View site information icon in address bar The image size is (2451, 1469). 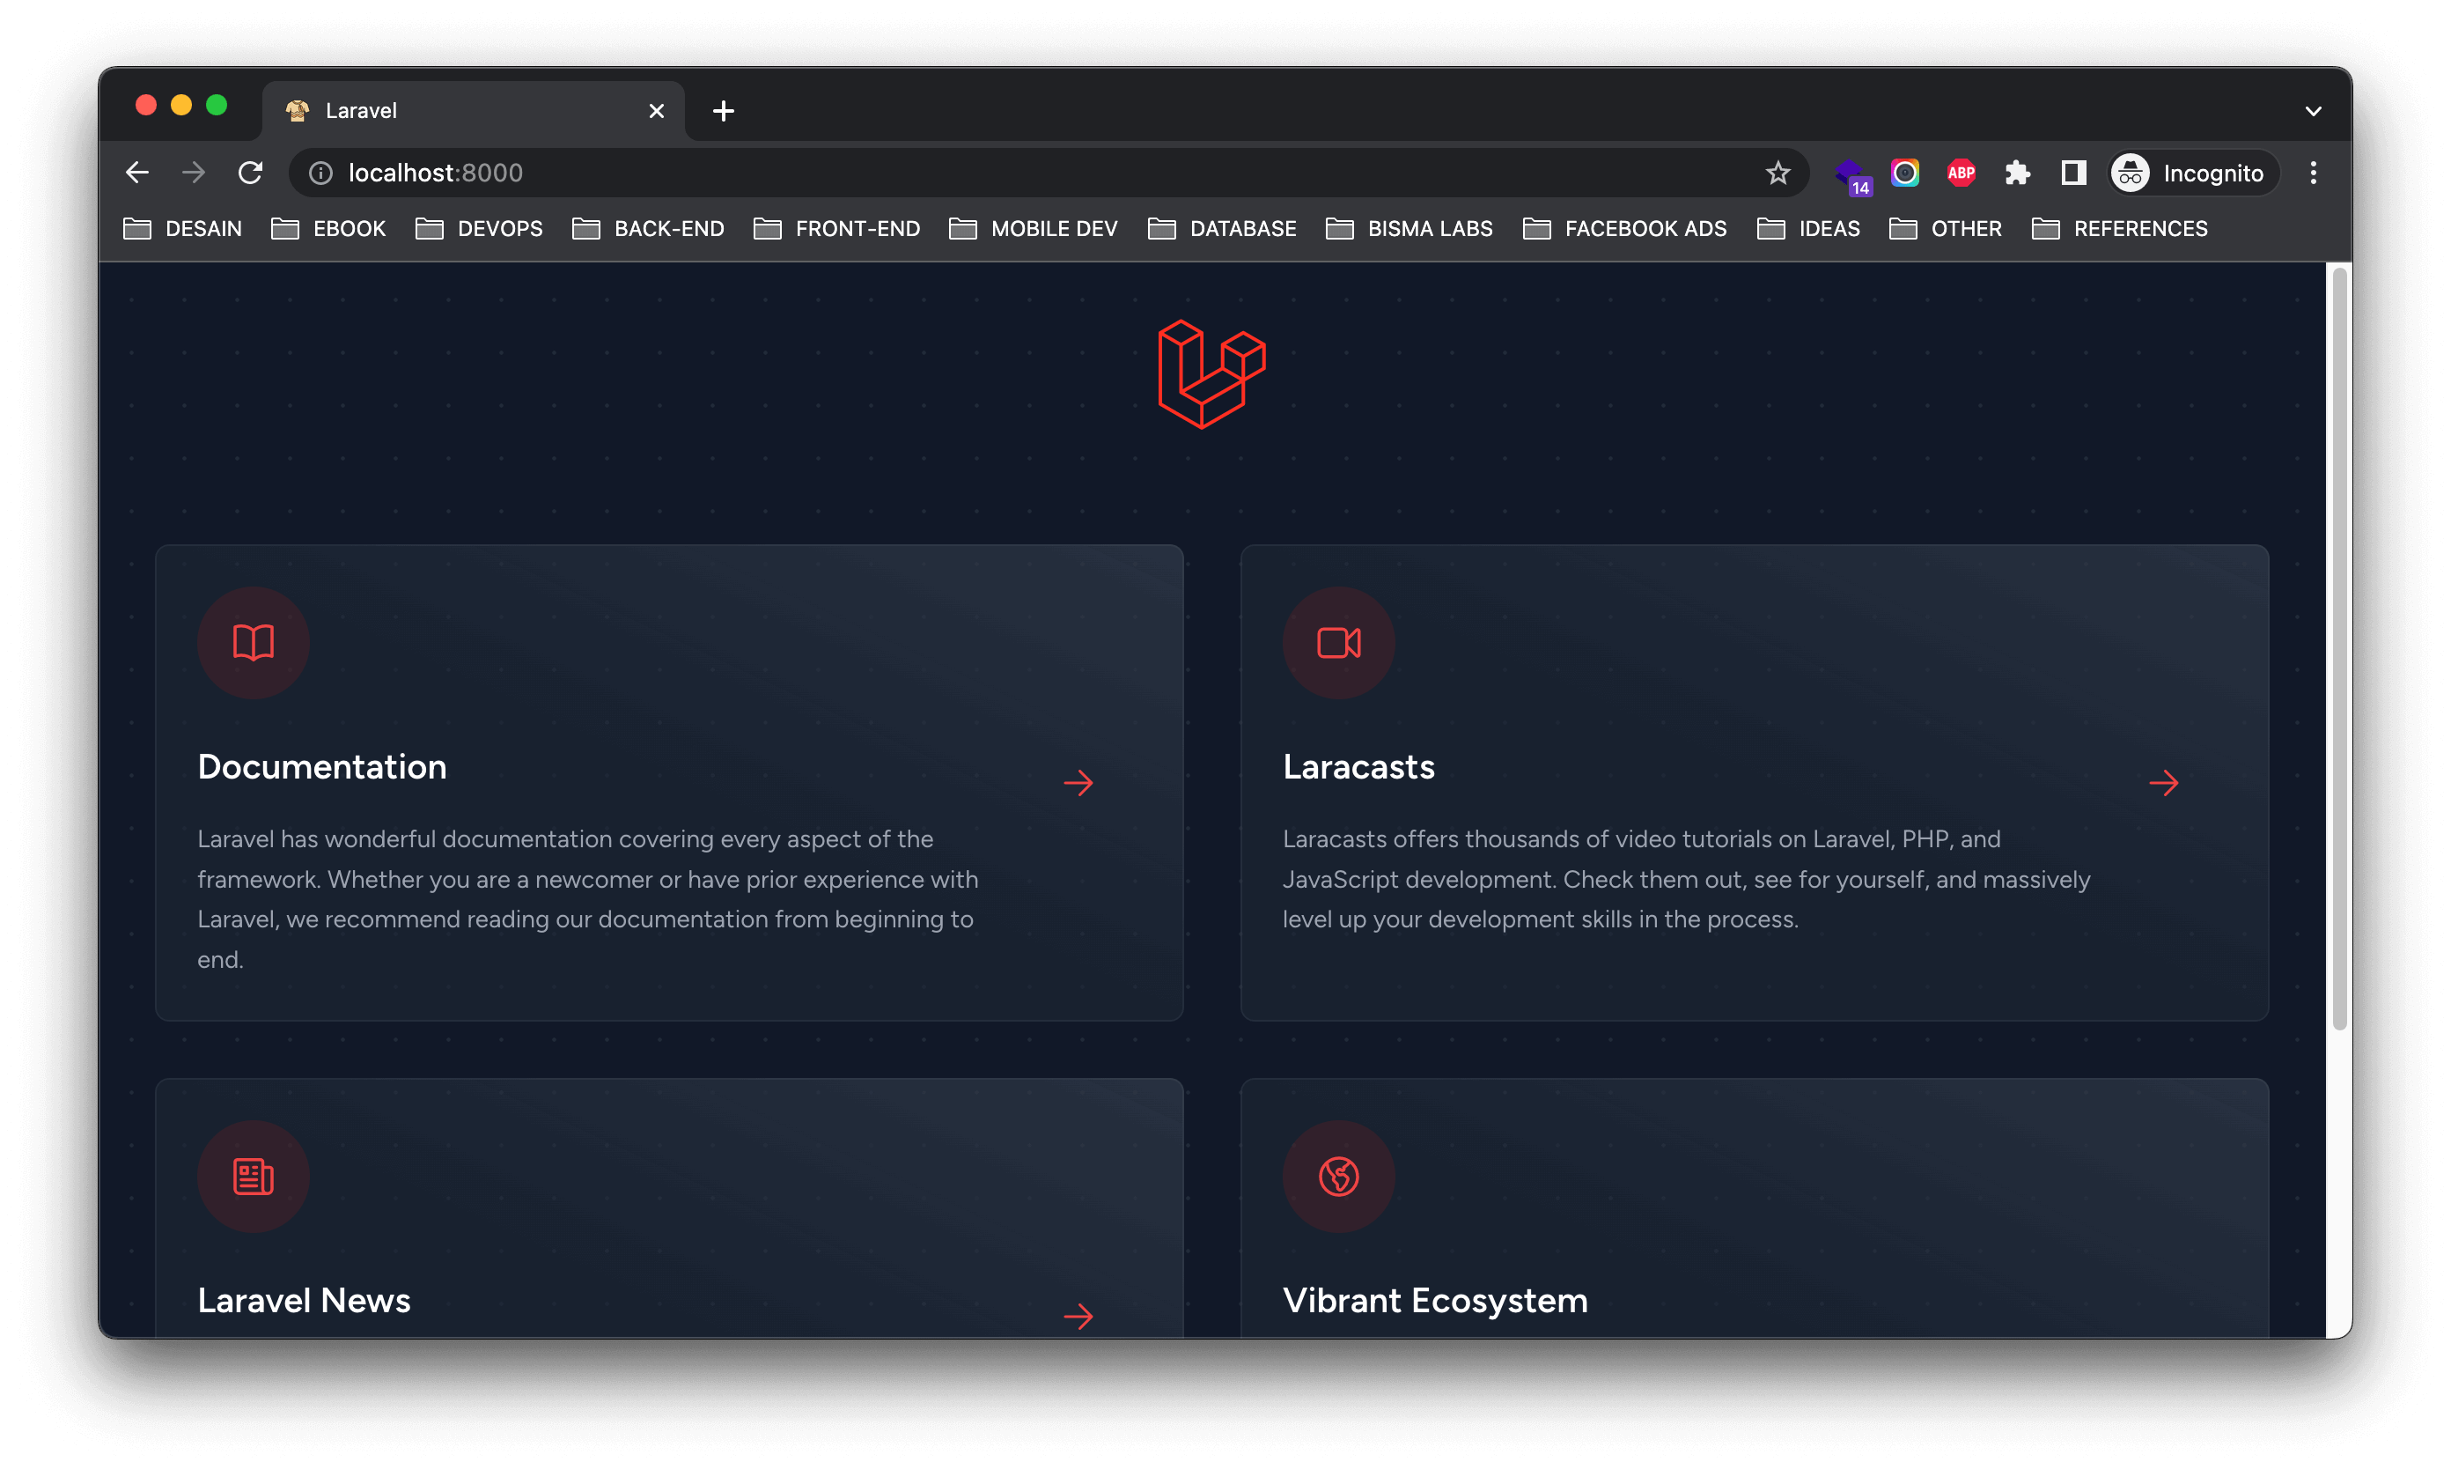click(320, 173)
